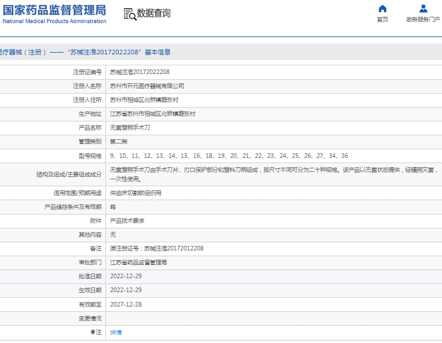The width and height of the screenshot is (442, 343).
Task: Click product name 无菌塑柄手术刀 value
Action: [x=130, y=128]
